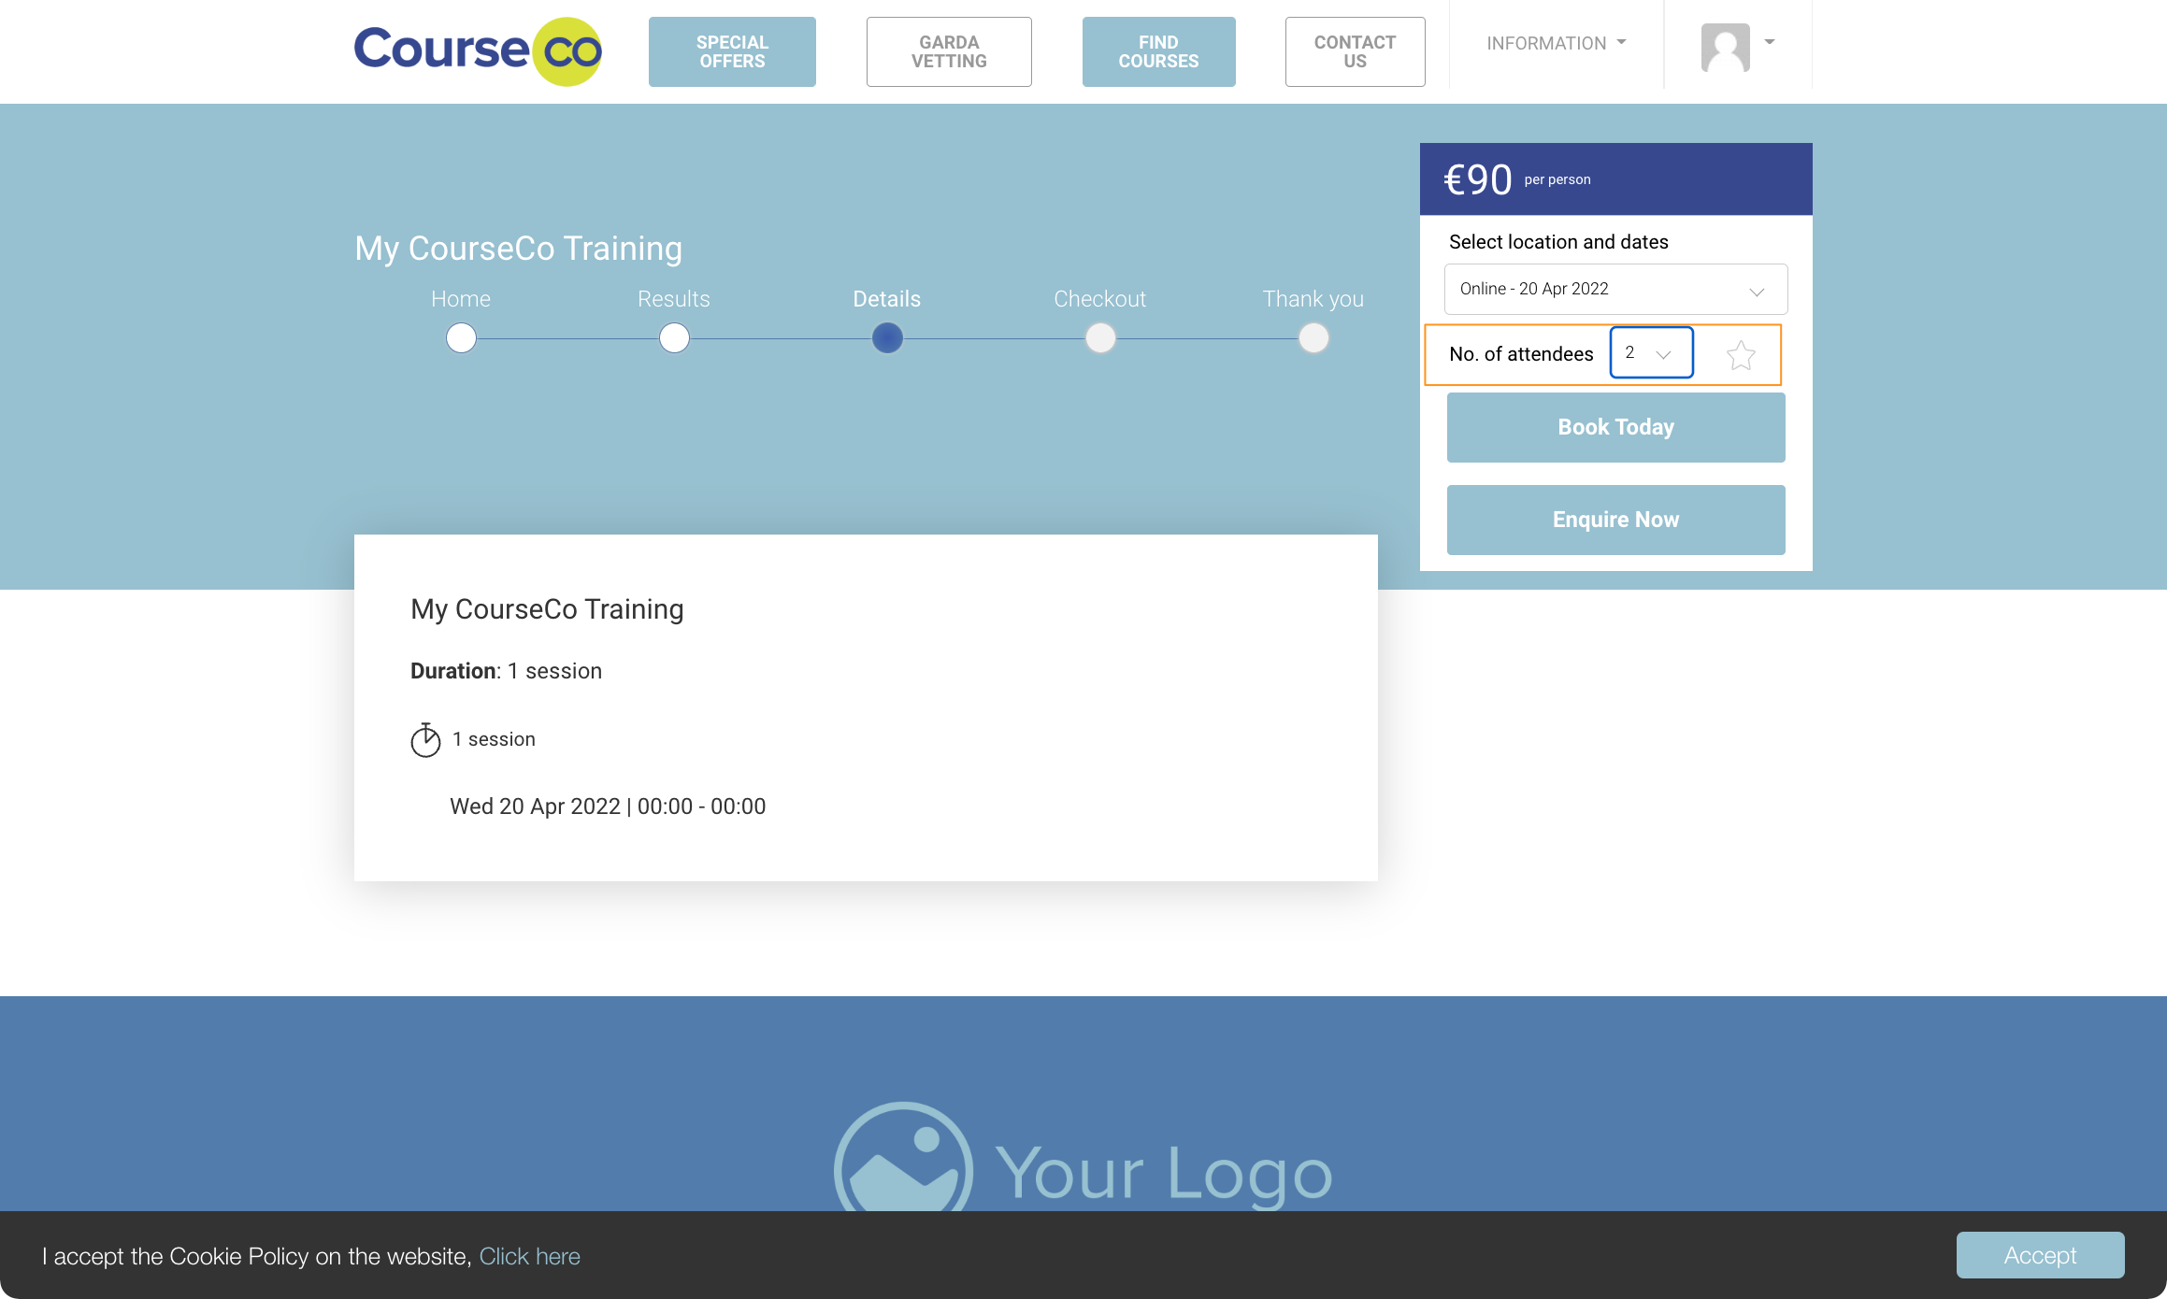Image resolution: width=2167 pixels, height=1299 pixels.
Task: Select the Results progress step circle
Action: point(674,337)
